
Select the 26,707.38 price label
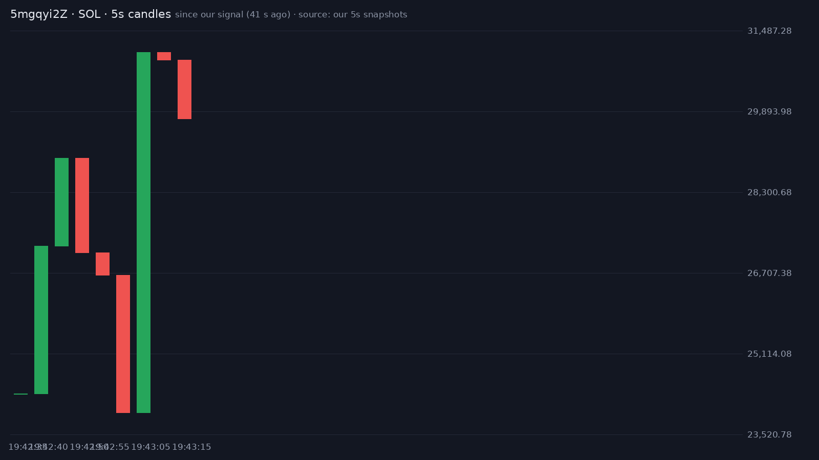[769, 273]
